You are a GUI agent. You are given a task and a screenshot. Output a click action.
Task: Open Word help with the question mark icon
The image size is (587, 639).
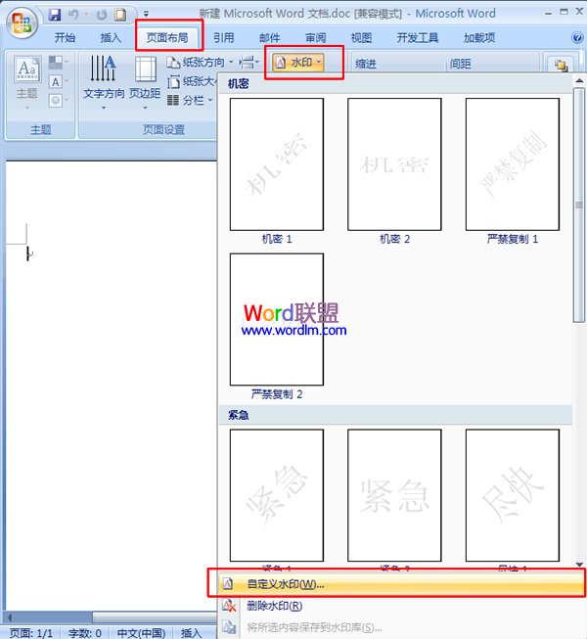pyautogui.click(x=577, y=38)
